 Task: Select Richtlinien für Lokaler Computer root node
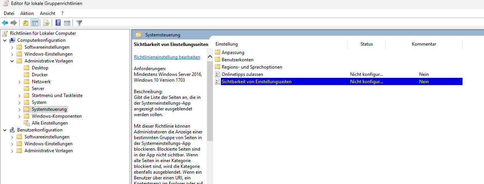(x=43, y=33)
